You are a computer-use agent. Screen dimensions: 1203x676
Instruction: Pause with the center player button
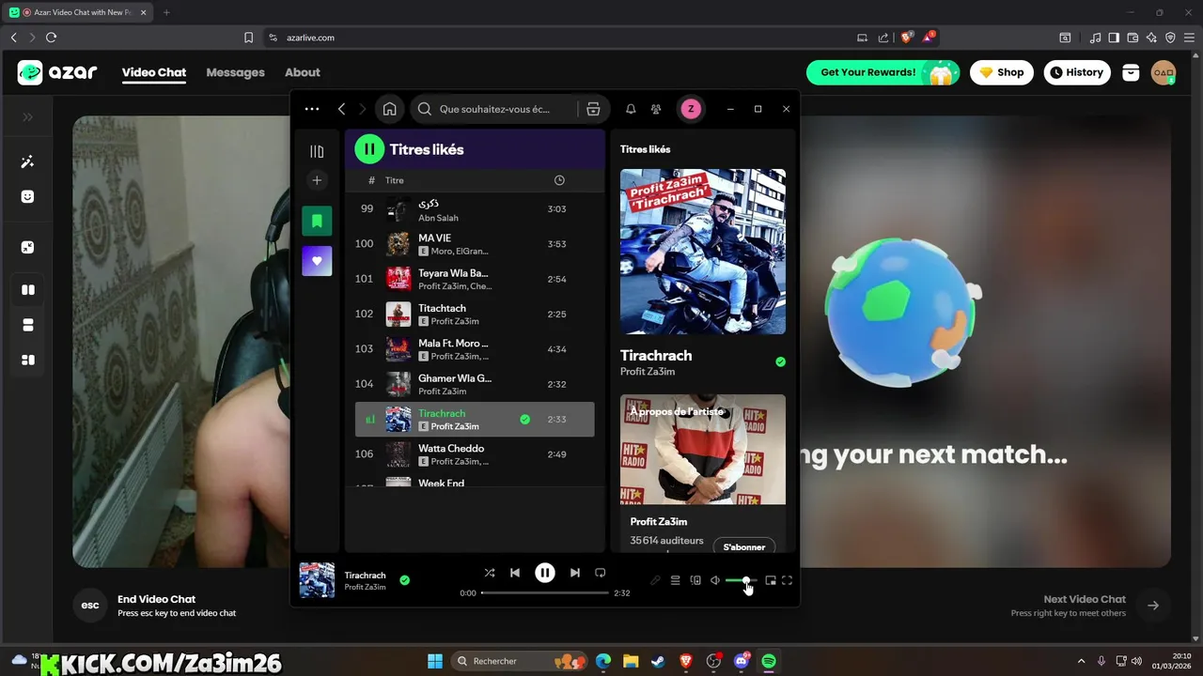click(x=545, y=573)
